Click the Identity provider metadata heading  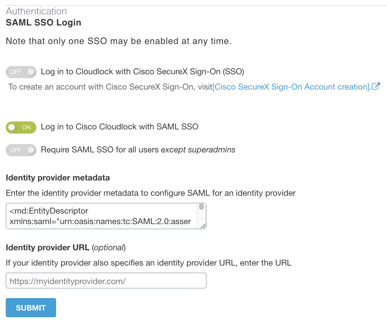click(58, 178)
